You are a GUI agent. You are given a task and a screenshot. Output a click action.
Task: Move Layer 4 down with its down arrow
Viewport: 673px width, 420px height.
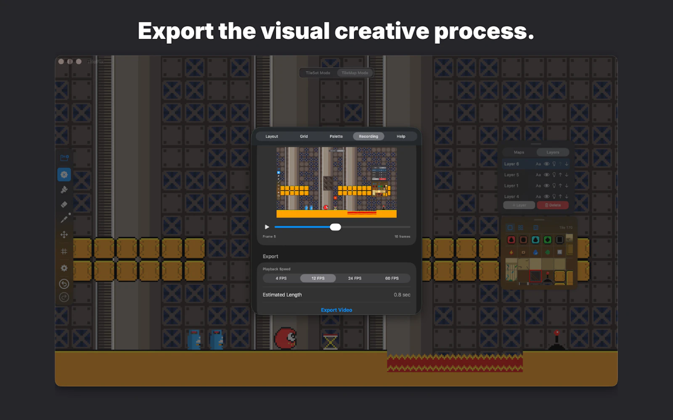(x=567, y=197)
